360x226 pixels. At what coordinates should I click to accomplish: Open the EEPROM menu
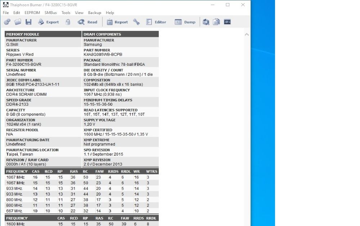point(32,13)
